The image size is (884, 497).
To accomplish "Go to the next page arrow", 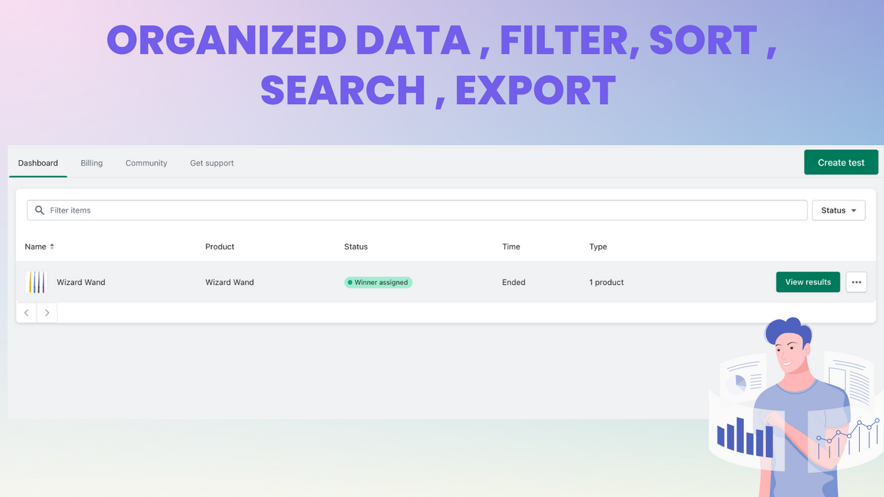I will [x=47, y=313].
